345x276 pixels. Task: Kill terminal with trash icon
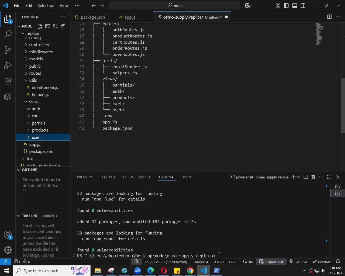[x=313, y=177]
